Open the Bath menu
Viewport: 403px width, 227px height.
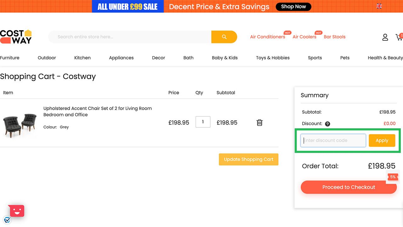pyautogui.click(x=189, y=58)
